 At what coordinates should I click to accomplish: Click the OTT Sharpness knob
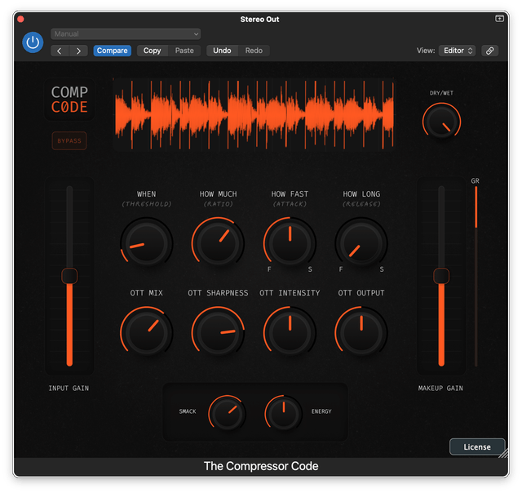coord(218,332)
